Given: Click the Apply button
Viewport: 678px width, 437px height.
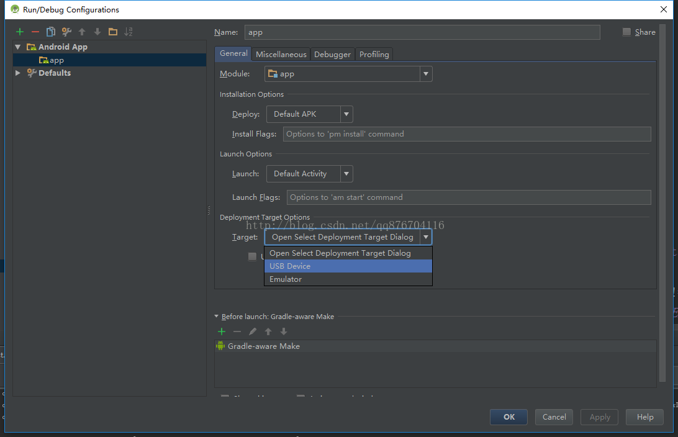Looking at the screenshot, I should coord(600,417).
